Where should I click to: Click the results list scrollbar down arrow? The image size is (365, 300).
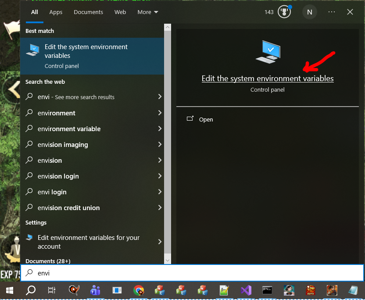168,261
